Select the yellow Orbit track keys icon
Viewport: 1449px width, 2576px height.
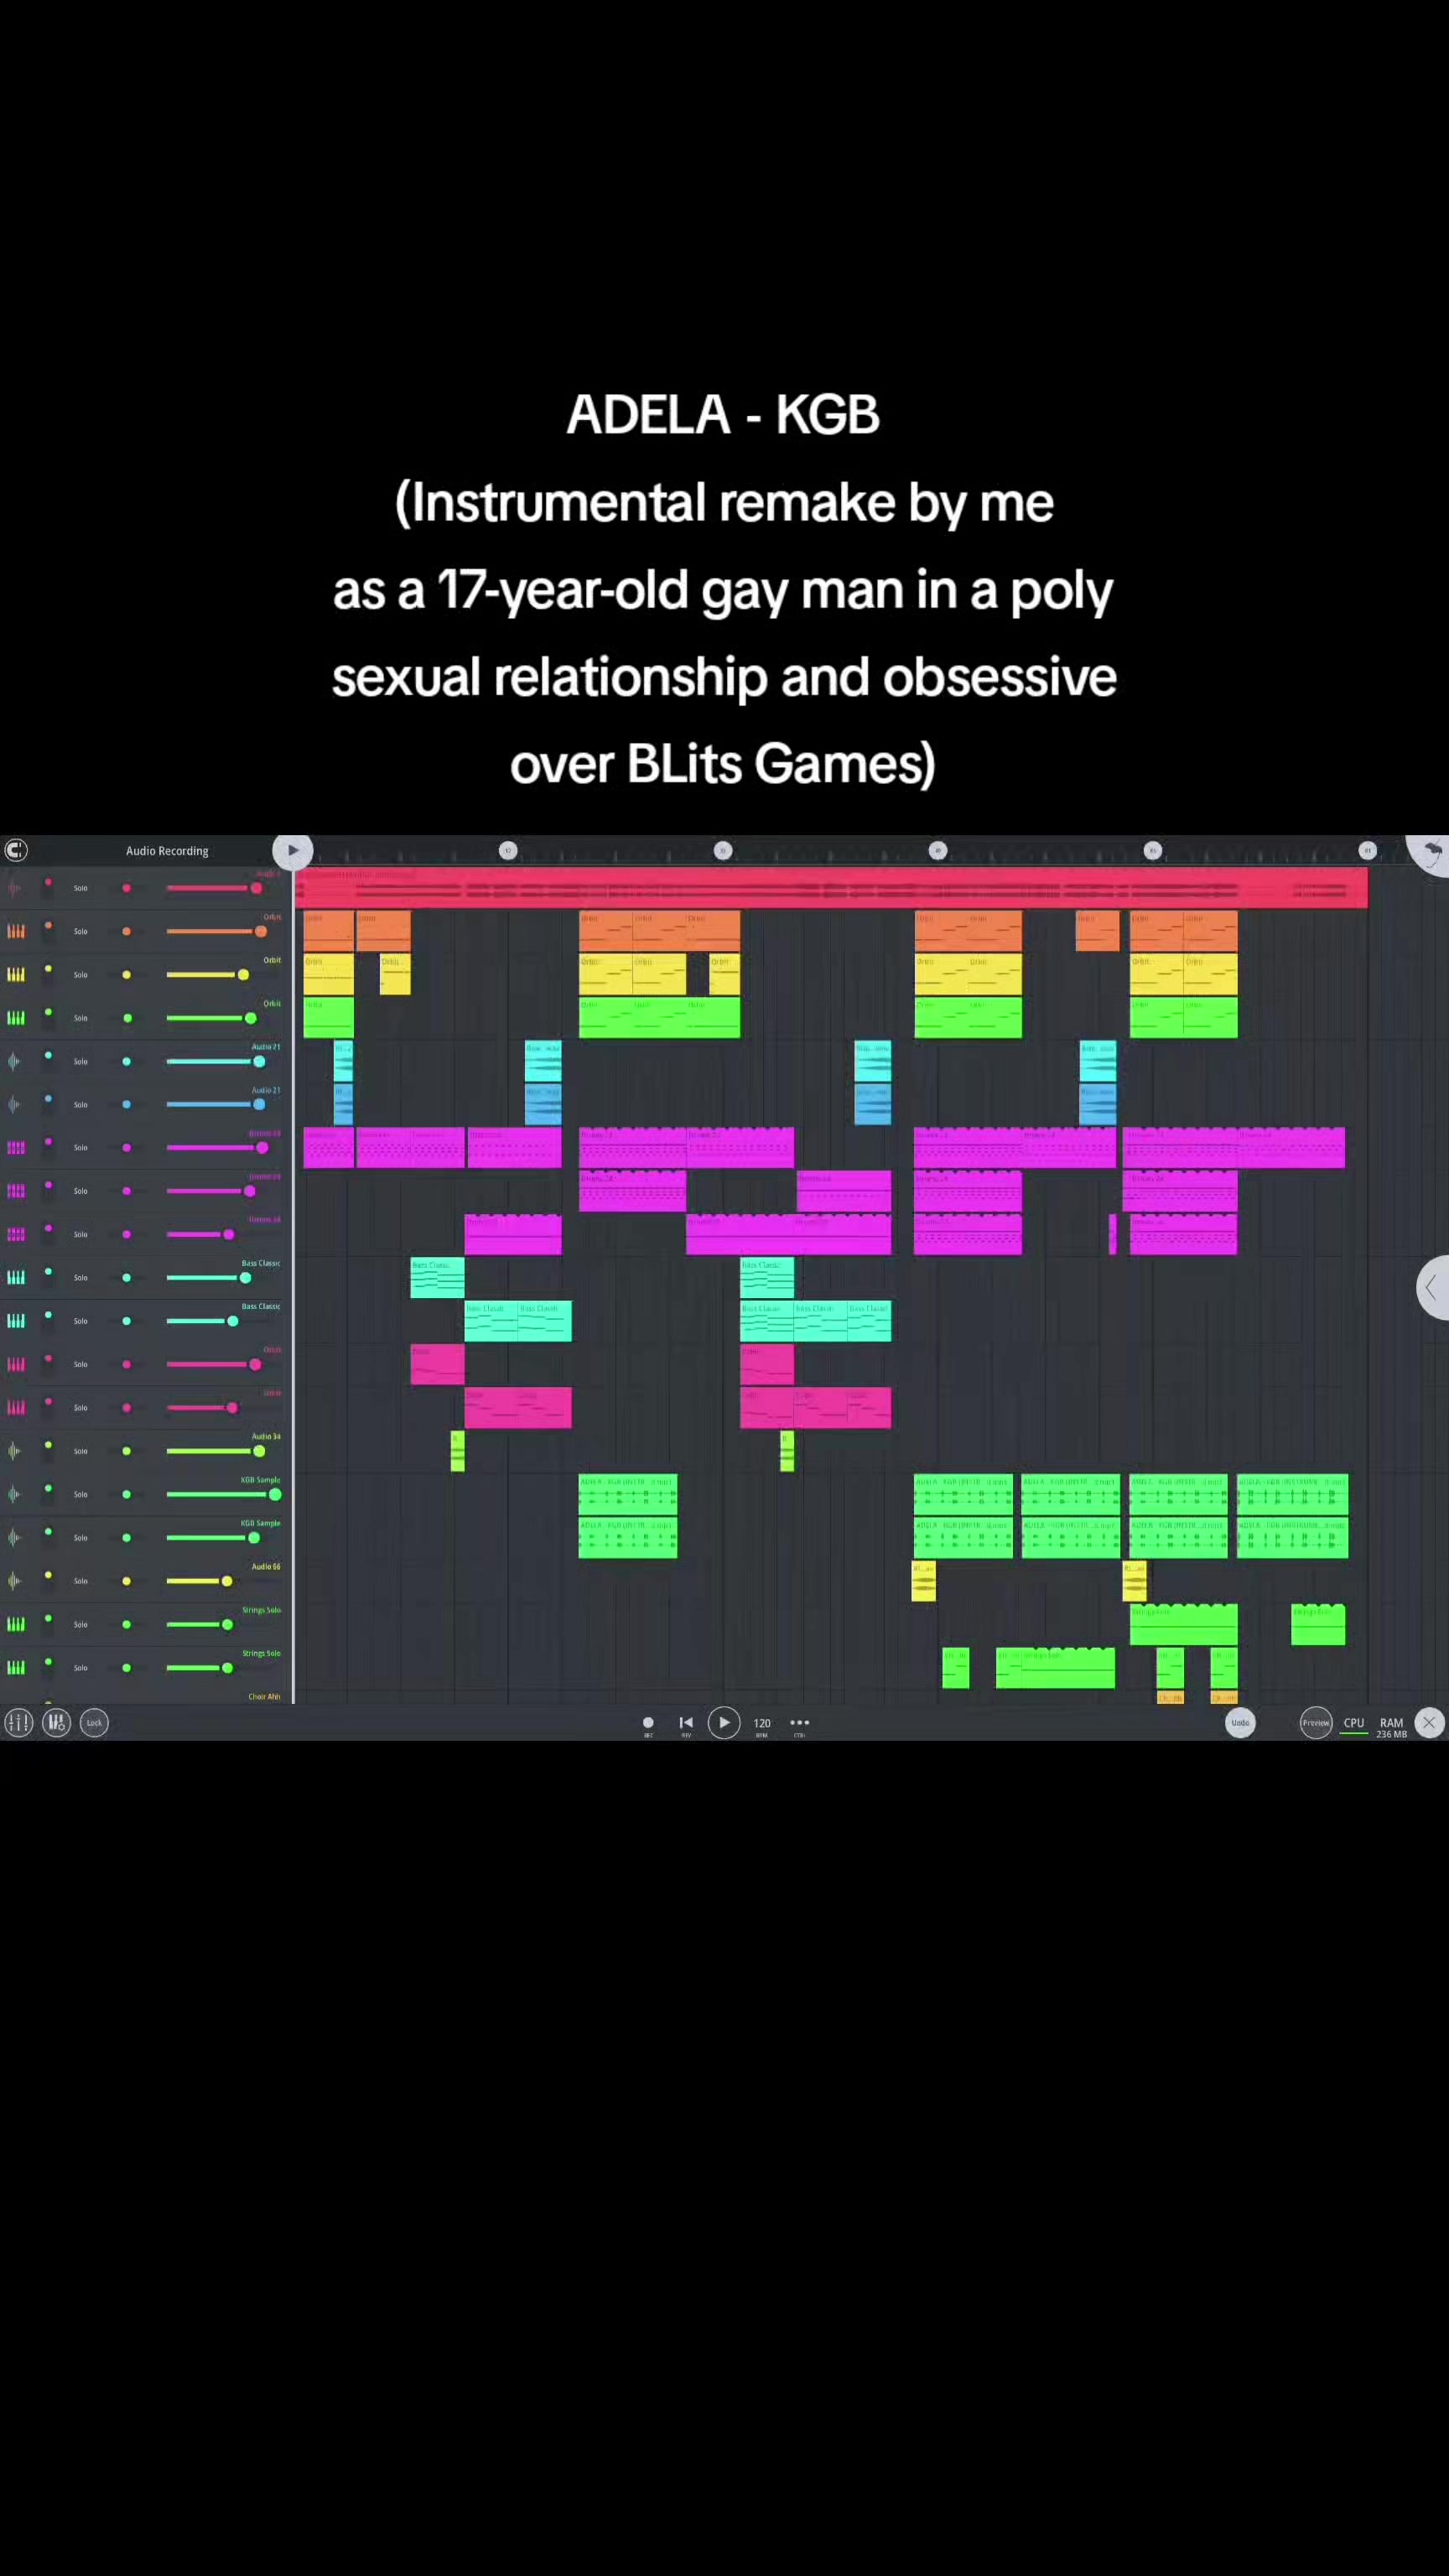tap(16, 975)
